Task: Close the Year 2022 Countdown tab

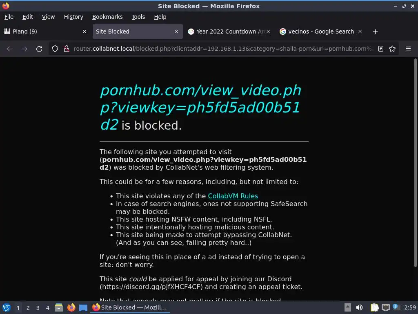Action: point(268,31)
